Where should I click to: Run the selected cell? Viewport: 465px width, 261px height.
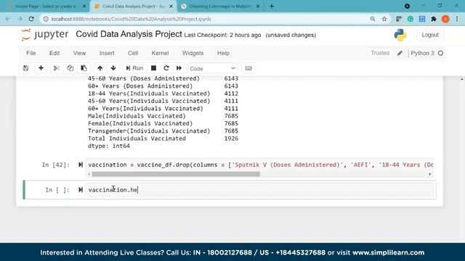coord(134,68)
